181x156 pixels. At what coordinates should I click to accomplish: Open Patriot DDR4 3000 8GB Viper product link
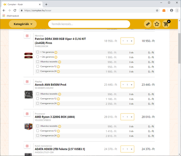tap(60, 41)
